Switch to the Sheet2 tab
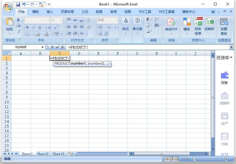The width and height of the screenshot is (236, 164). click(43, 154)
